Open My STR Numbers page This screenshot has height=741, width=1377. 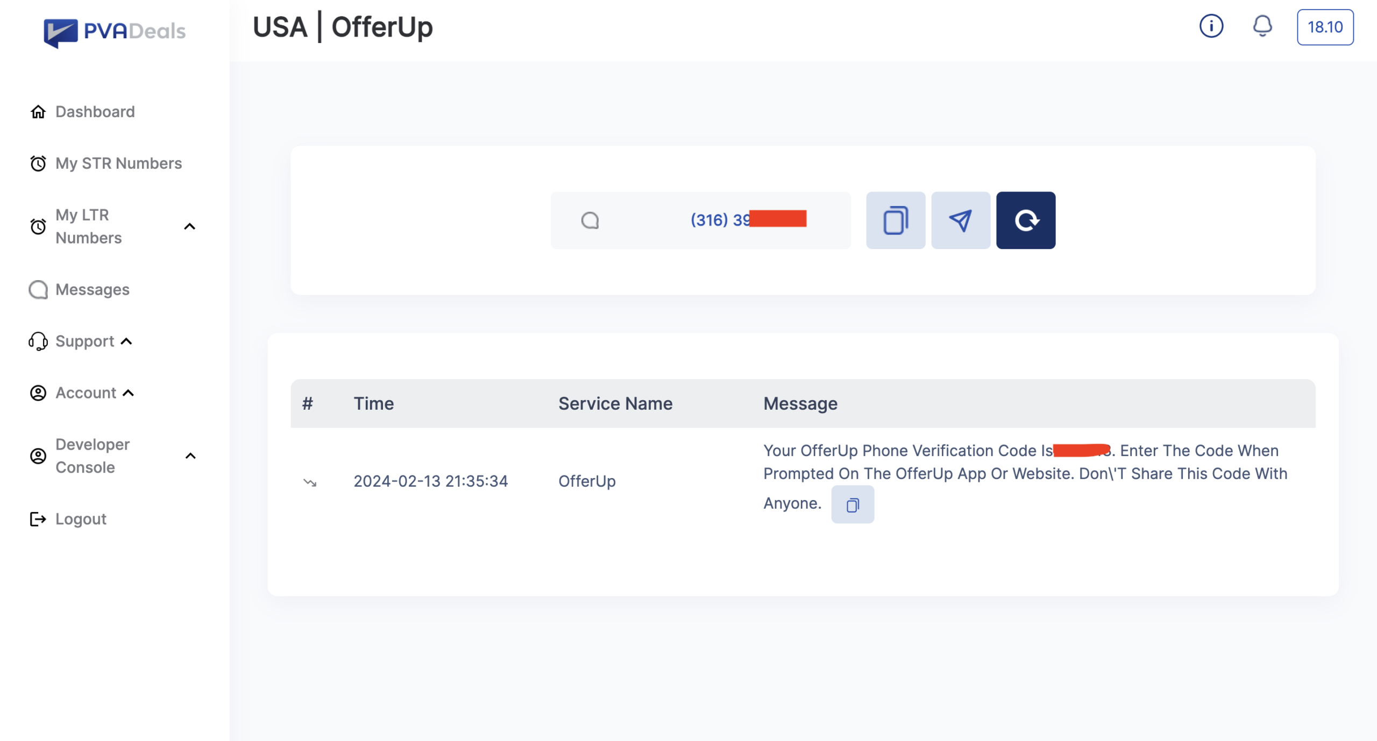[119, 163]
